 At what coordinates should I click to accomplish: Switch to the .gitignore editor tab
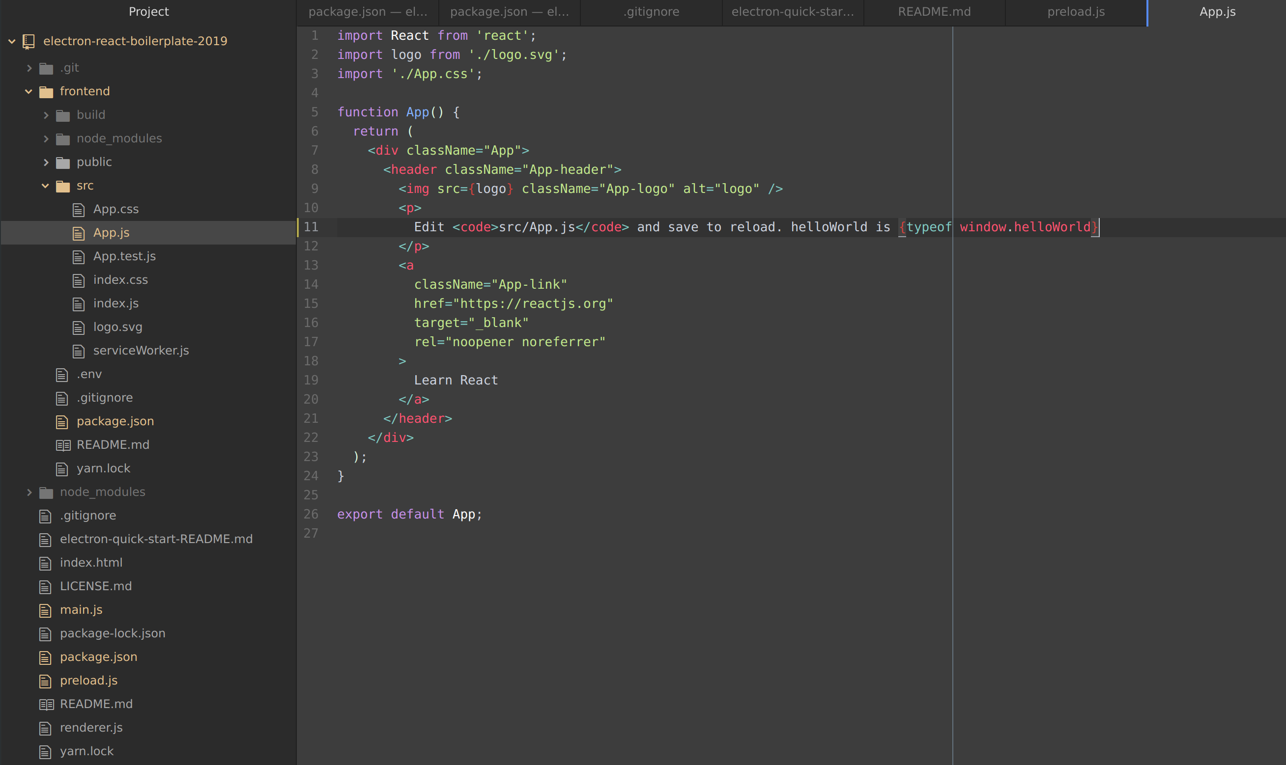click(651, 12)
